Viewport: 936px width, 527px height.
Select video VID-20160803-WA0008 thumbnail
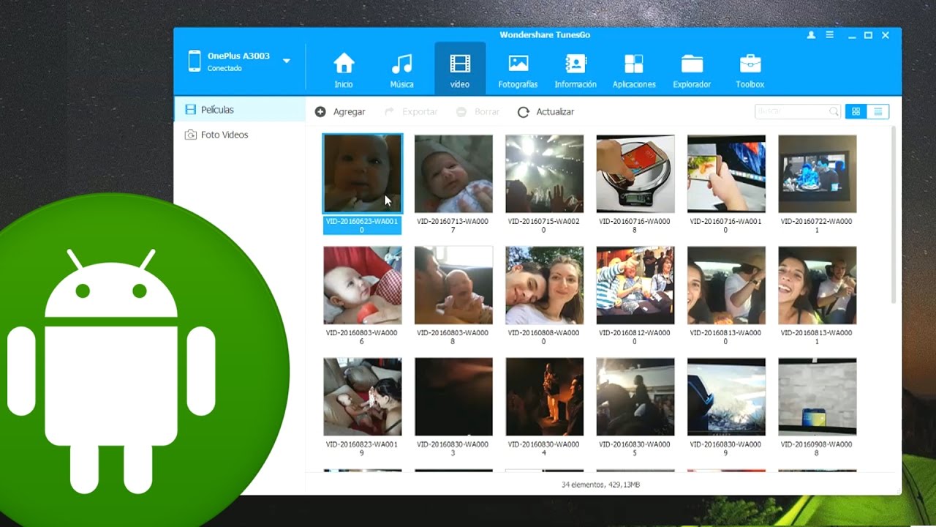(453, 285)
